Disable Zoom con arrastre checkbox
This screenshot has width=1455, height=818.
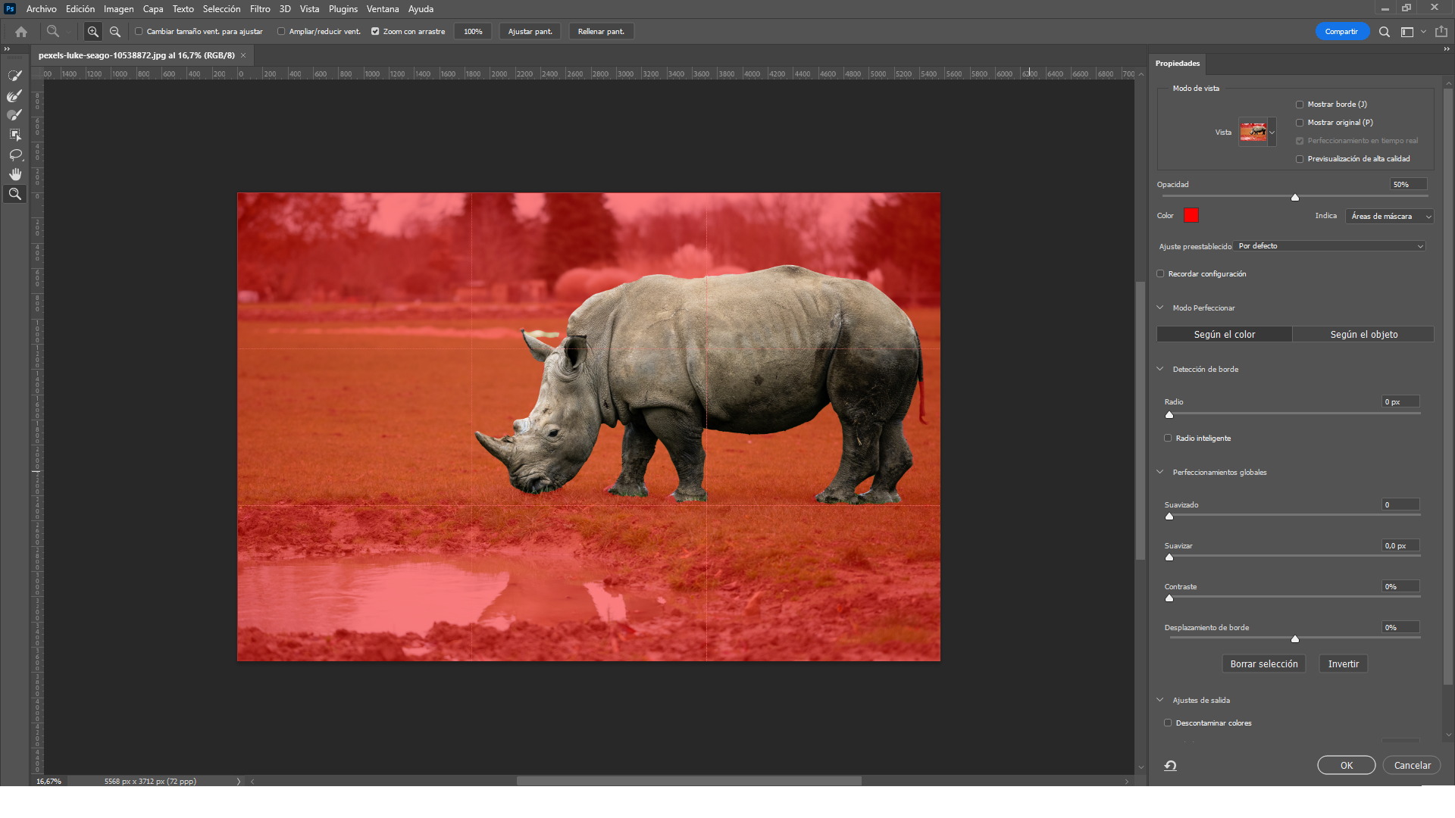click(375, 32)
